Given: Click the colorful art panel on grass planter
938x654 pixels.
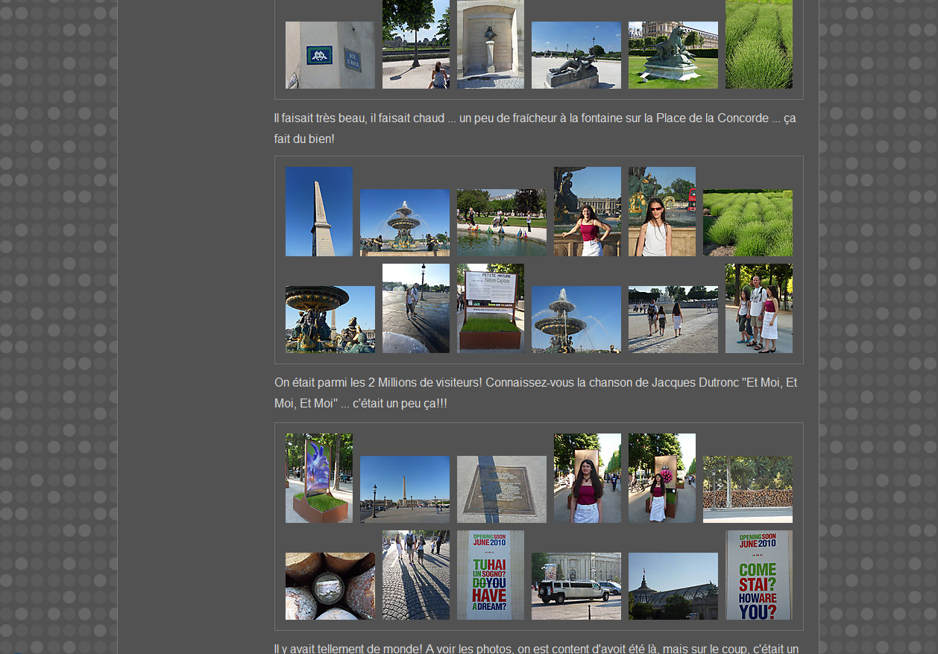Looking at the screenshot, I should [318, 478].
